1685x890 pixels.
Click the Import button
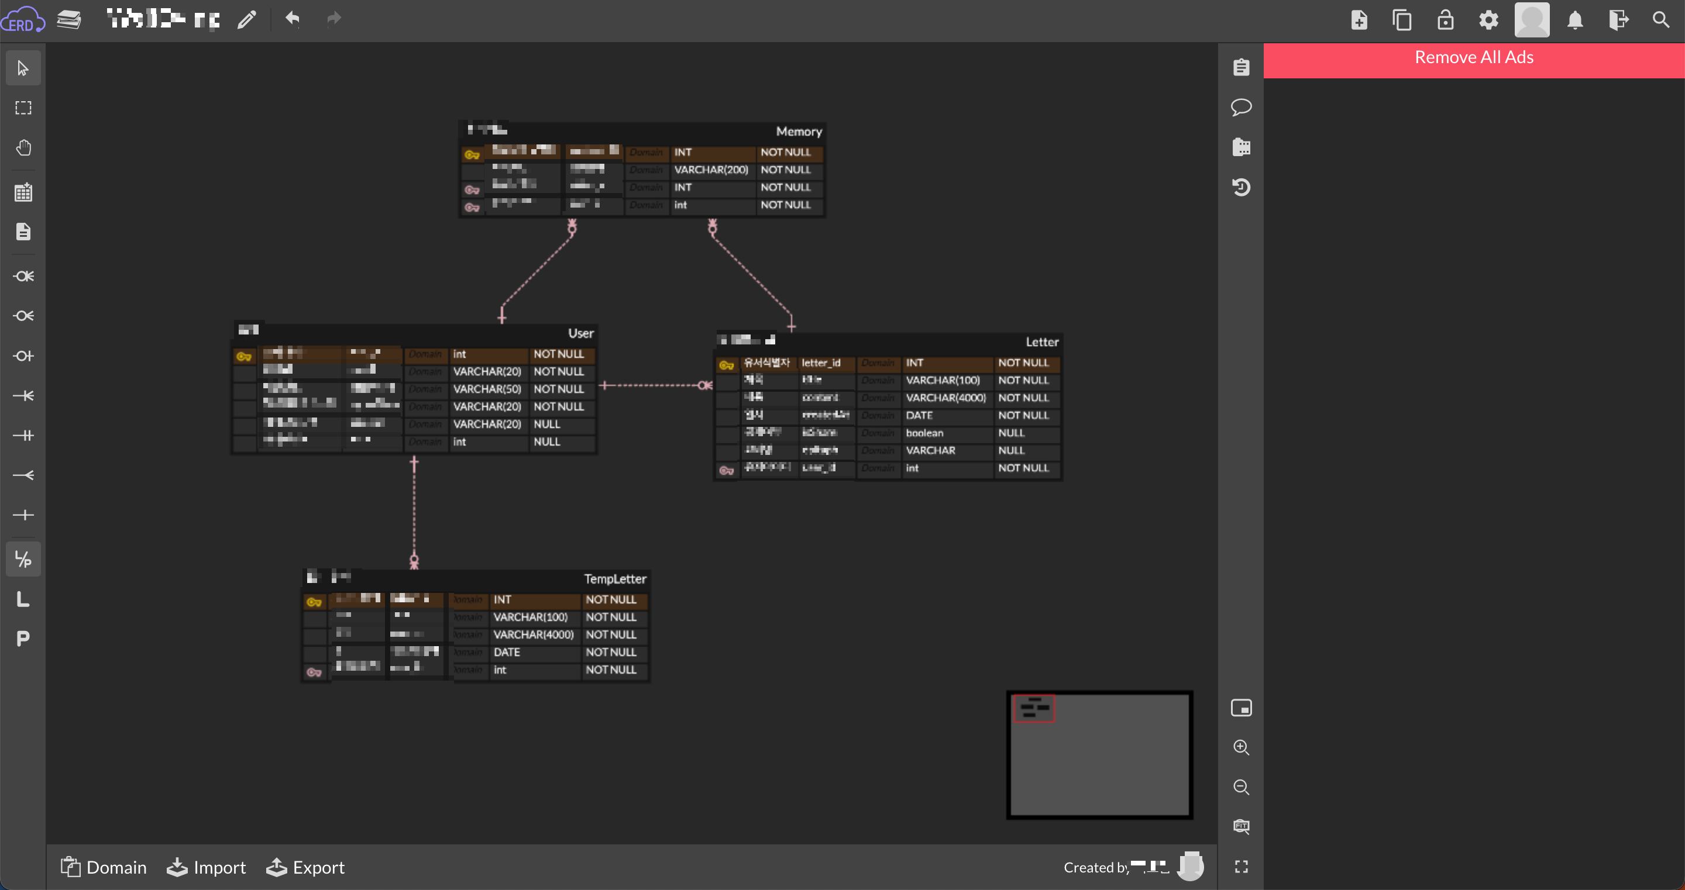pyautogui.click(x=206, y=867)
